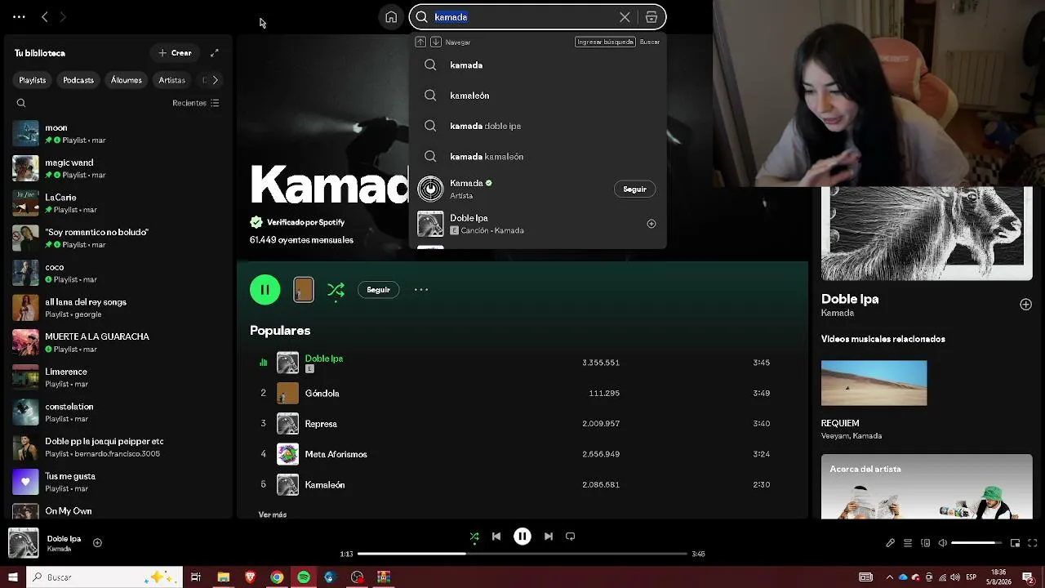Open the three-dot menu at top left

pos(19,16)
